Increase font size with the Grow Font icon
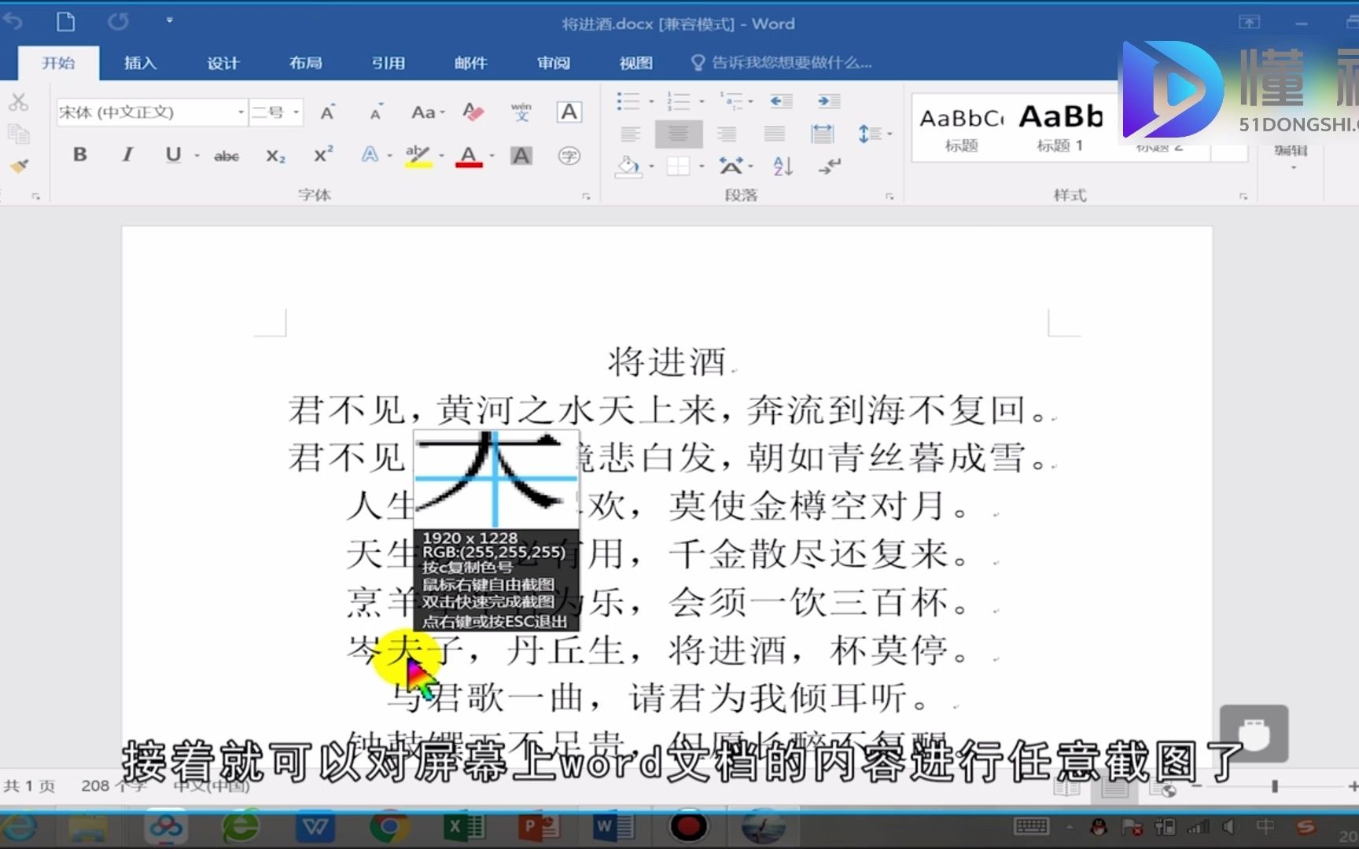Viewport: 1359px width, 849px height. pos(328,112)
